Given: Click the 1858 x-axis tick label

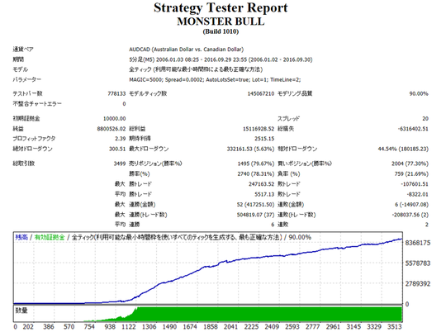Looking at the screenshot, I should pos(211,327).
